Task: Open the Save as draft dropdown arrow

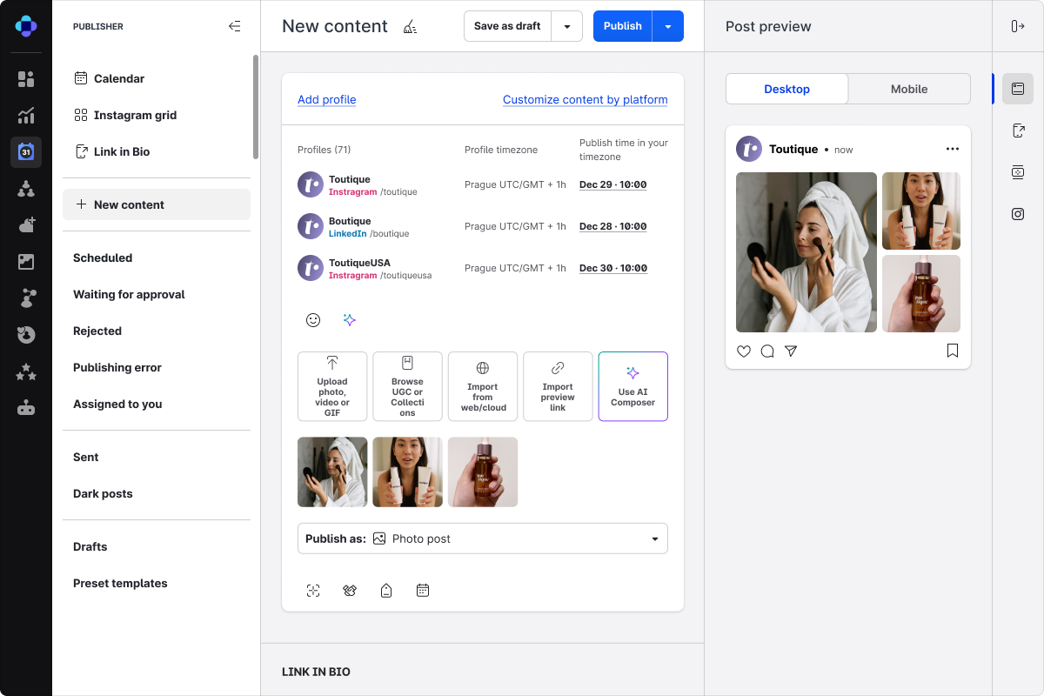Action: click(567, 26)
